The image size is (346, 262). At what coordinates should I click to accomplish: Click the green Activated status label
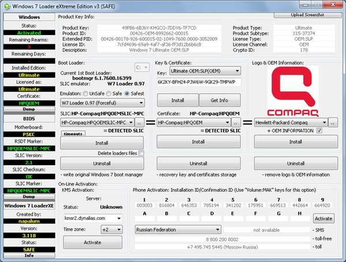point(29,33)
